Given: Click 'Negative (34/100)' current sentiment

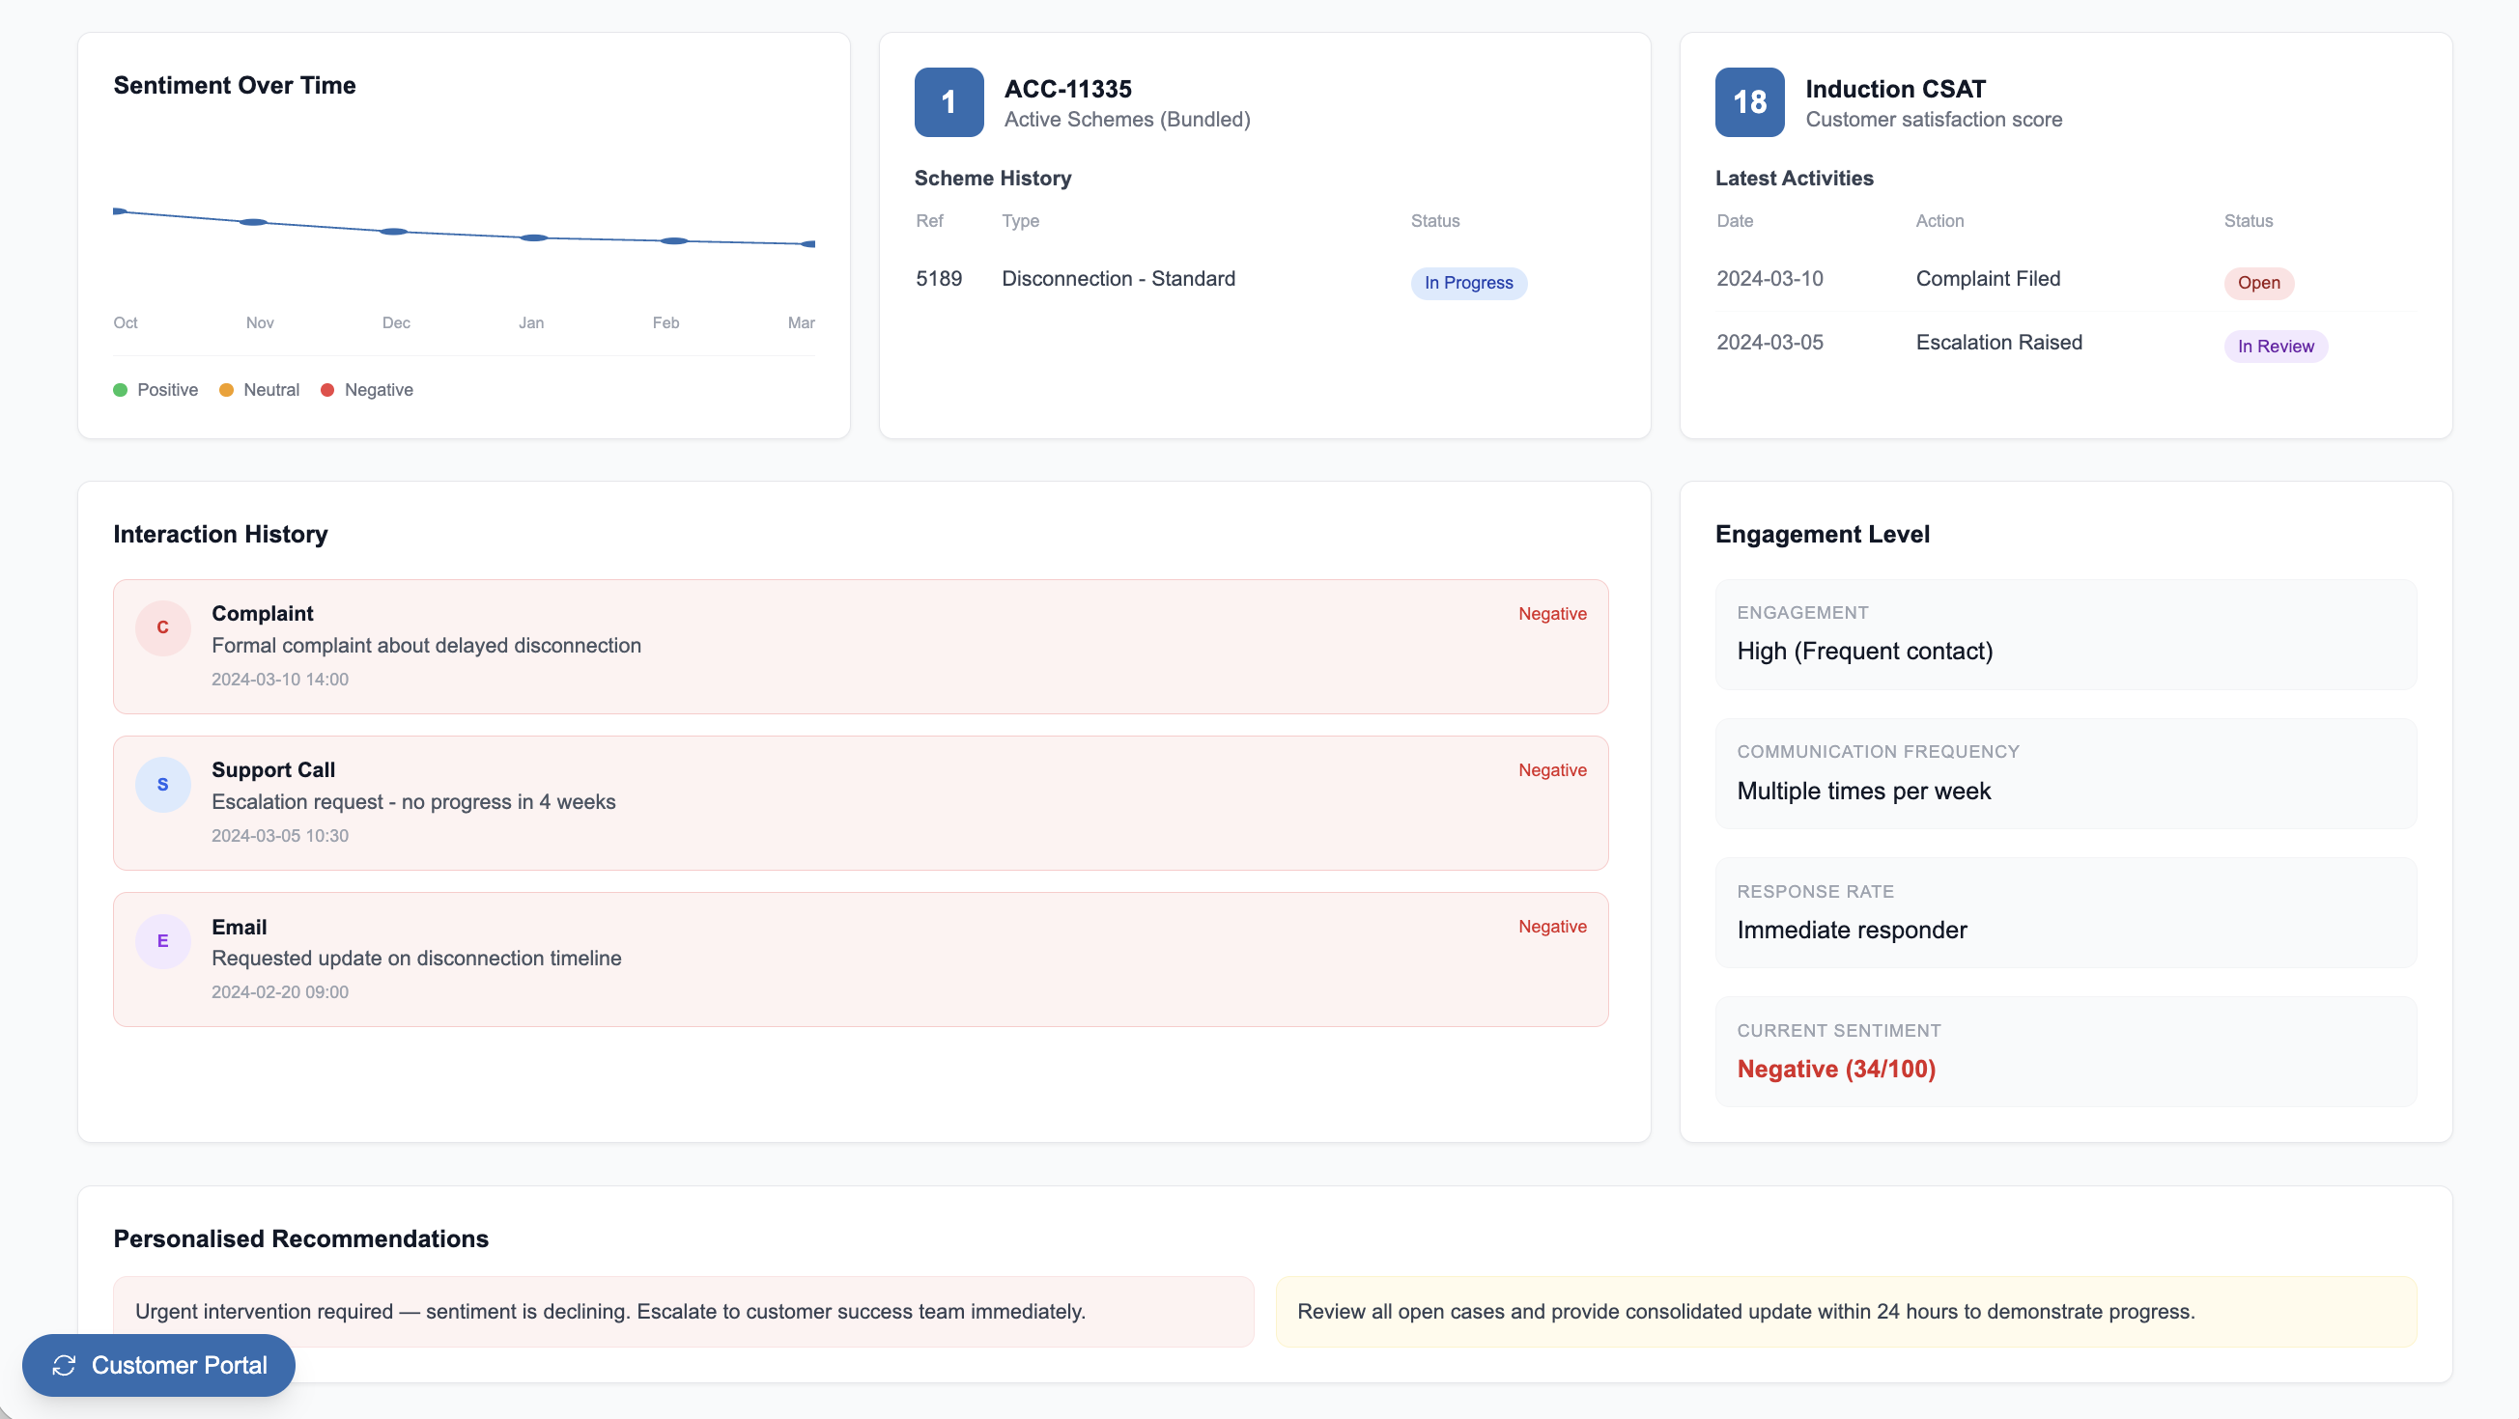Looking at the screenshot, I should point(1836,1069).
